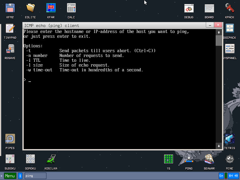
Task: Click the '-l size' option text
Action: pos(34,65)
